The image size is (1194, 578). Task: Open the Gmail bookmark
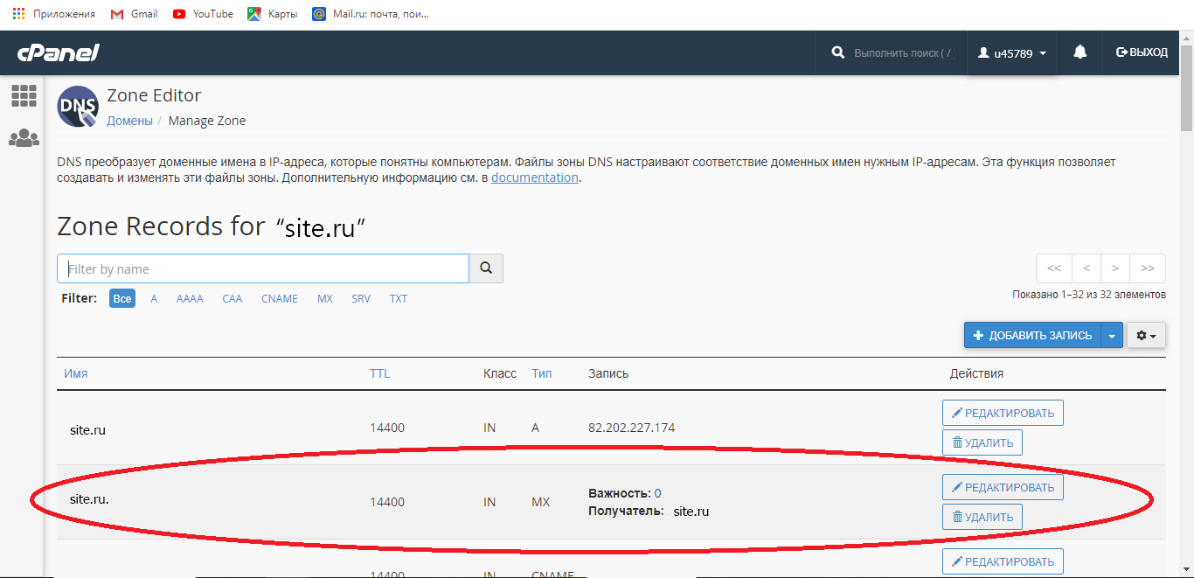click(x=135, y=14)
